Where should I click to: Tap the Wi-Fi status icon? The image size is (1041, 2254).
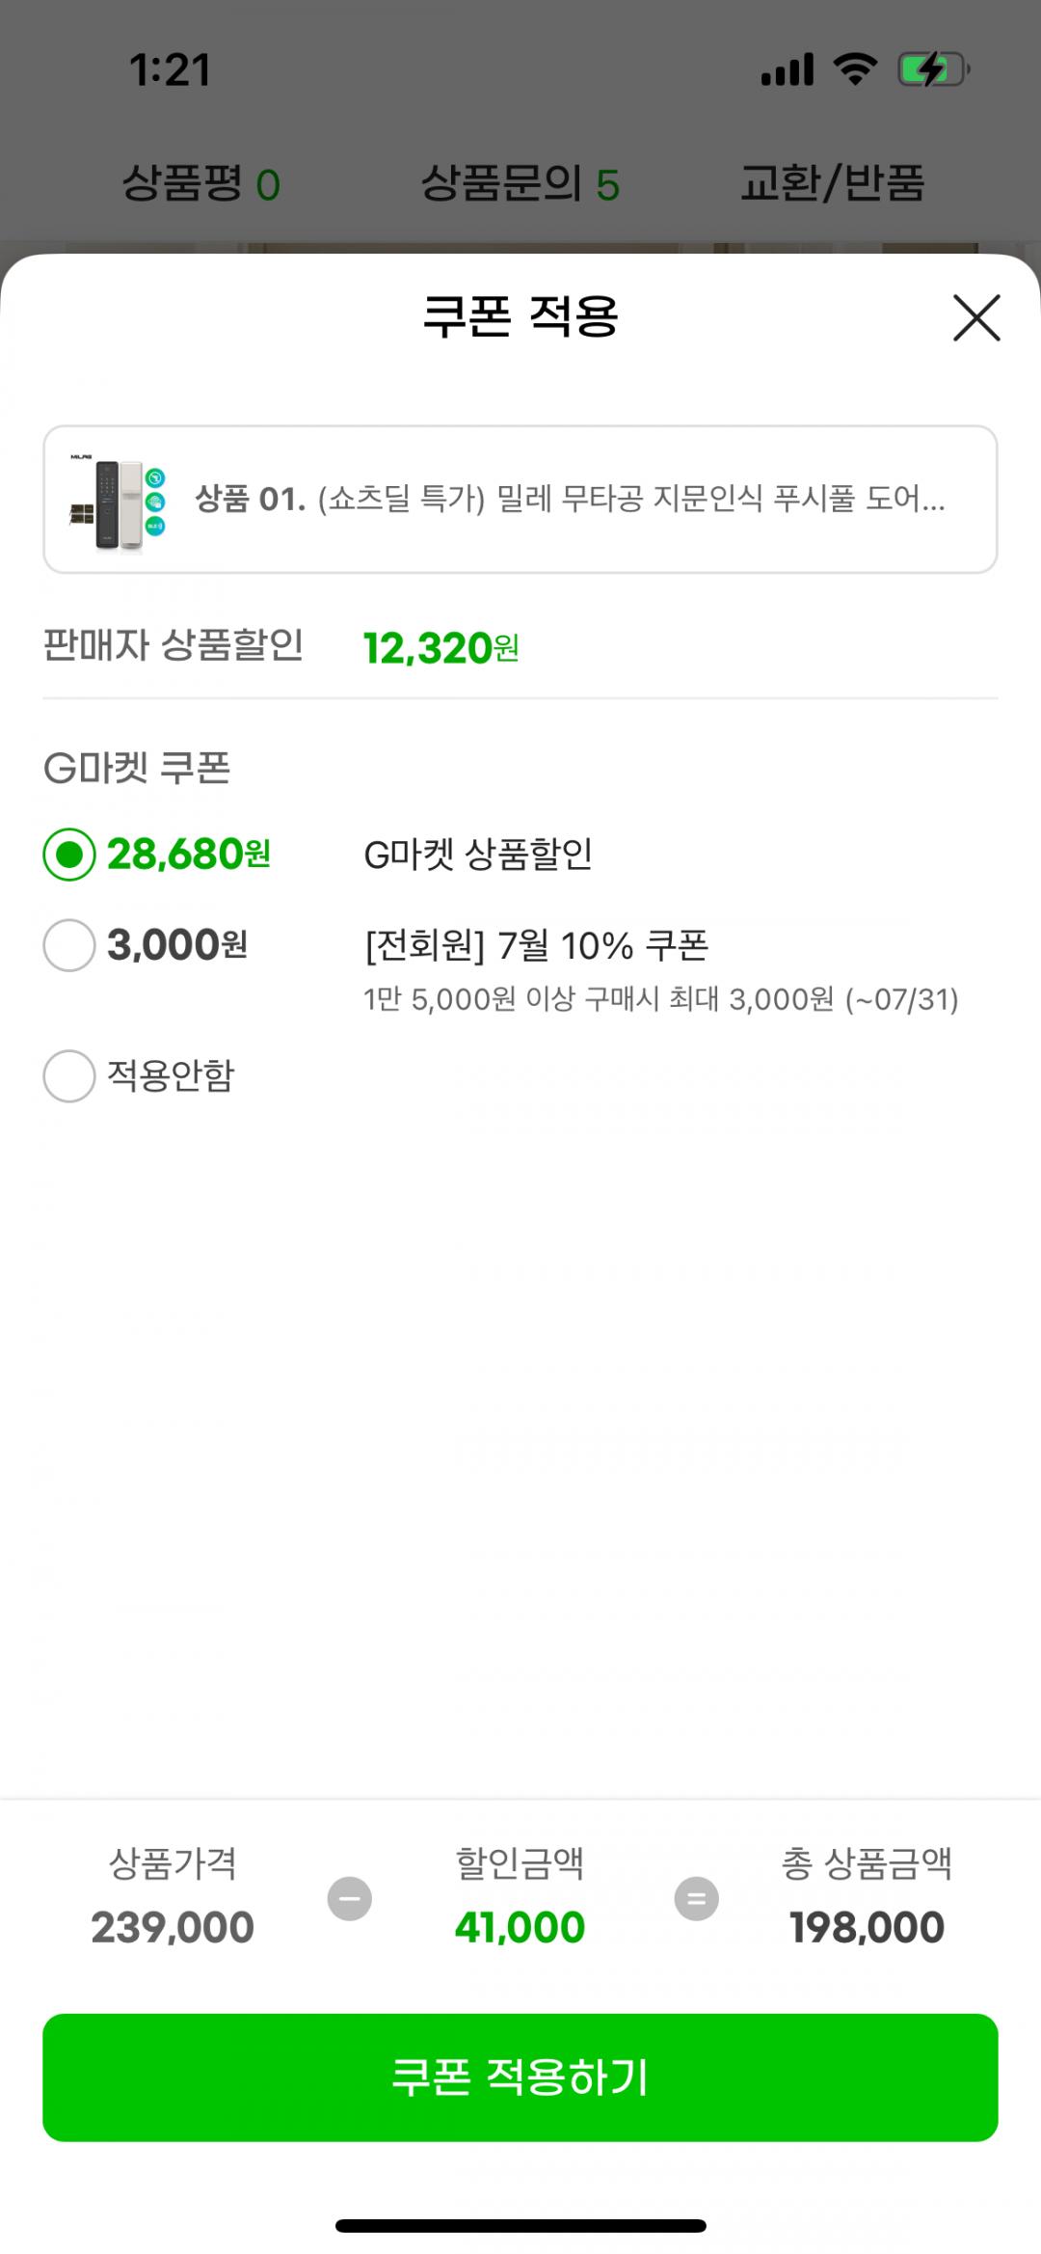pos(855,69)
